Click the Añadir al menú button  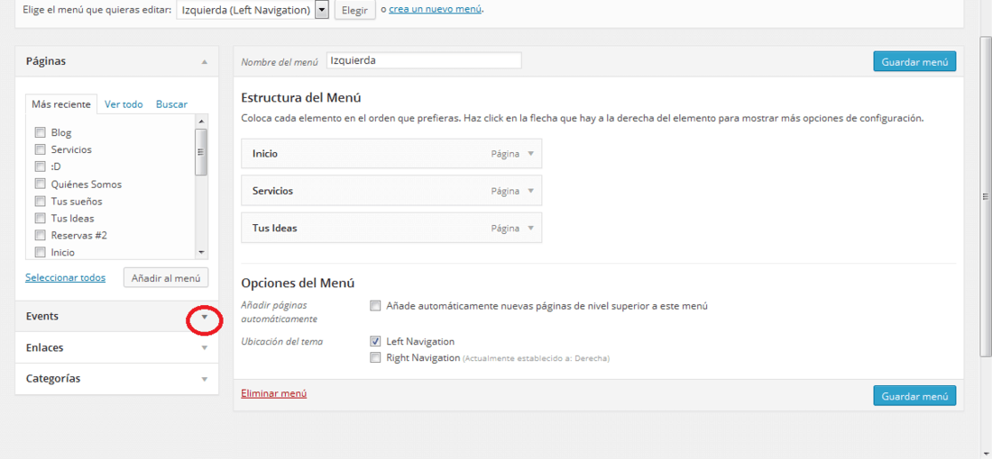[x=166, y=278]
